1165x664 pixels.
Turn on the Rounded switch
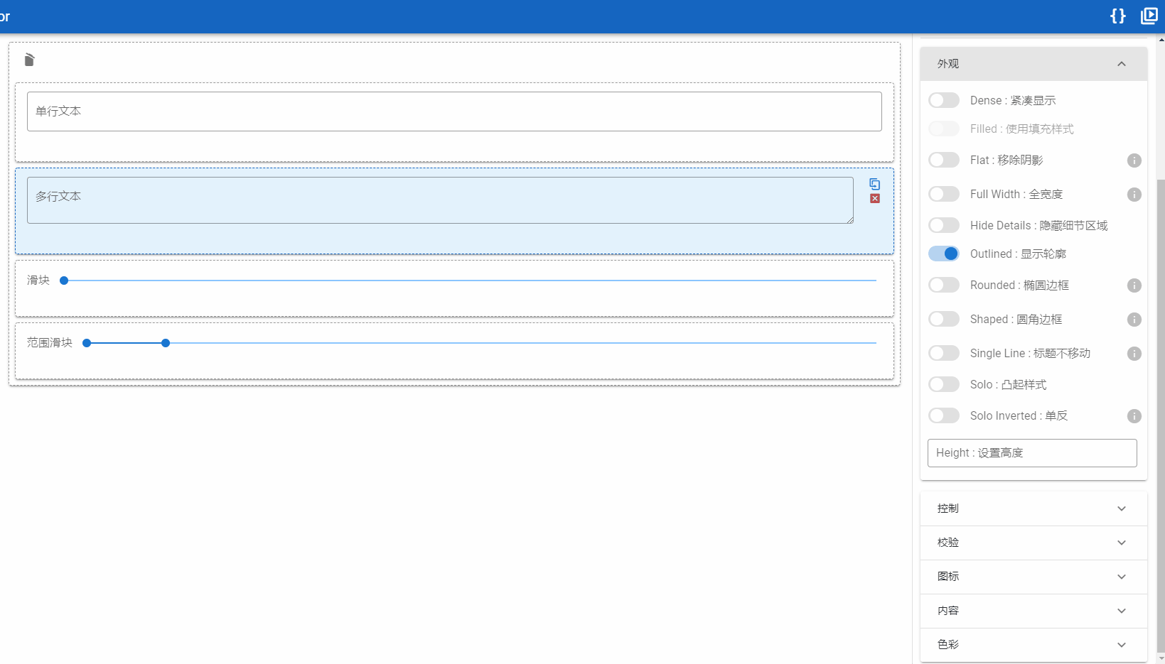click(944, 285)
